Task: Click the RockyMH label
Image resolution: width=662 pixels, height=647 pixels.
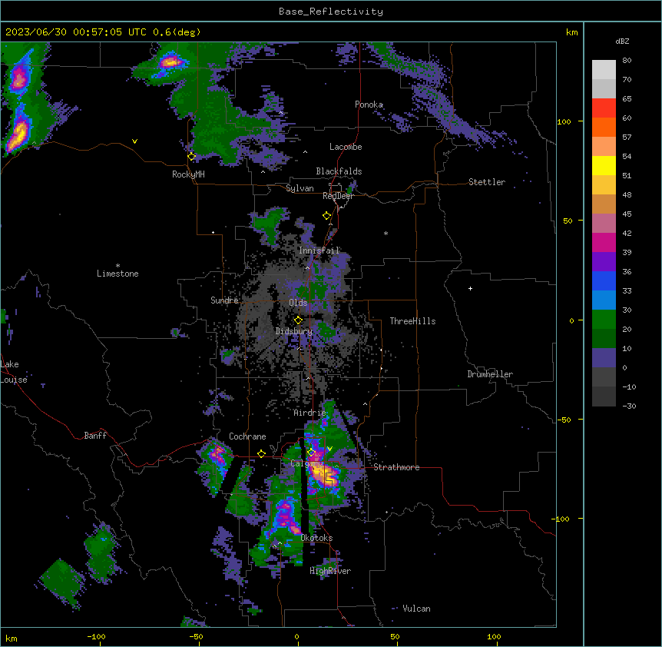Action: click(x=188, y=174)
